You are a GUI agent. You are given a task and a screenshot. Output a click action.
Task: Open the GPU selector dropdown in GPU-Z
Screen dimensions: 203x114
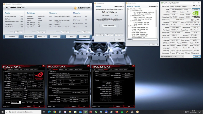172,56
